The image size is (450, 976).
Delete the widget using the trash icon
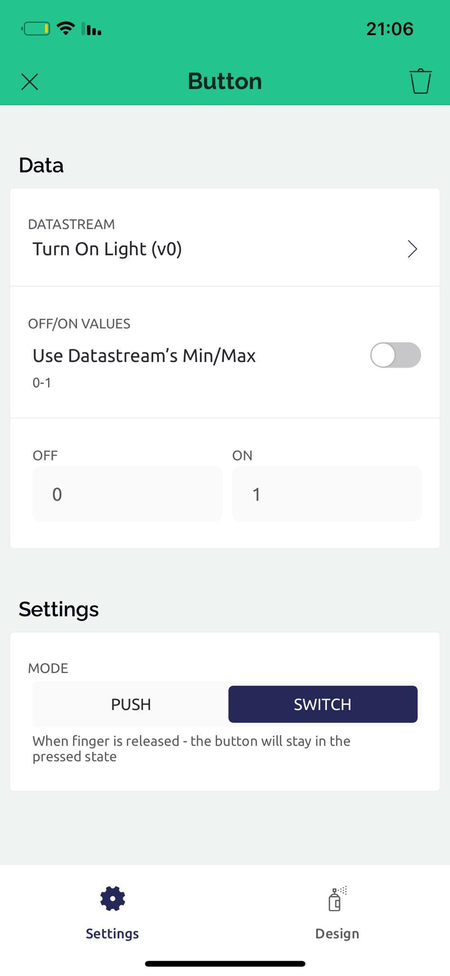(x=420, y=81)
